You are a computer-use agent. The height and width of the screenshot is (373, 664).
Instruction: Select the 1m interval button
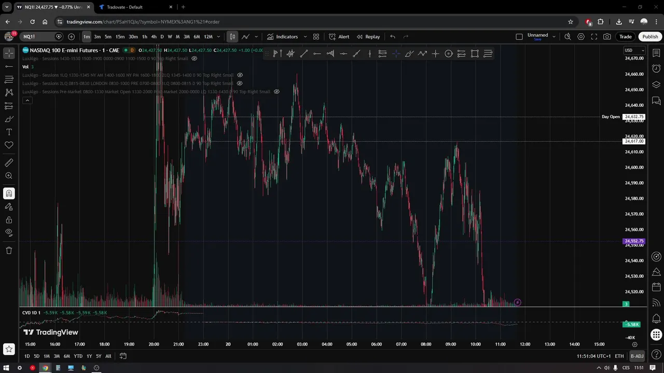[x=87, y=37]
